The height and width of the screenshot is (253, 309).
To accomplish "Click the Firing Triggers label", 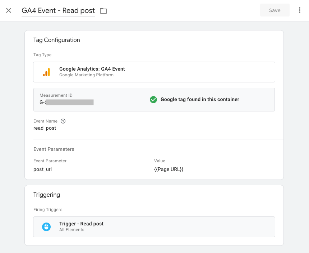I will click(x=48, y=210).
